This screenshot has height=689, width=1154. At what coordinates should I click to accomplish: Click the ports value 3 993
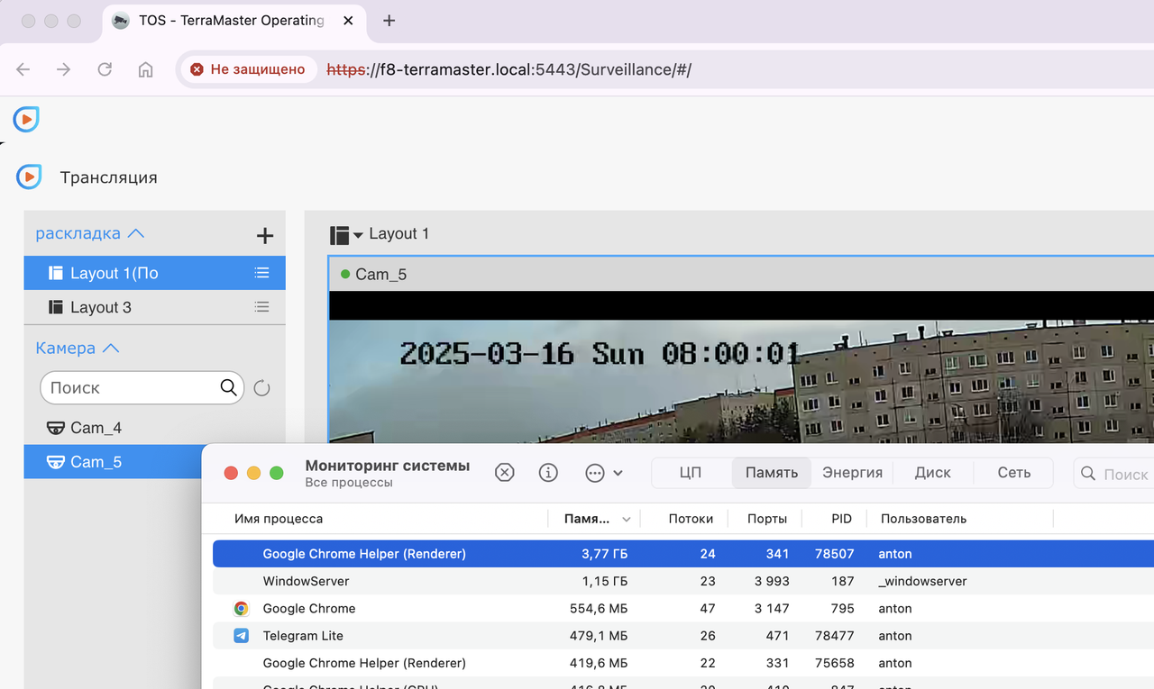pos(772,581)
